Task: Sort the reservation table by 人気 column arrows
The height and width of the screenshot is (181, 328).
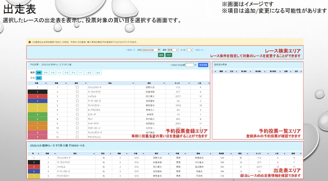Action: [x=209, y=83]
